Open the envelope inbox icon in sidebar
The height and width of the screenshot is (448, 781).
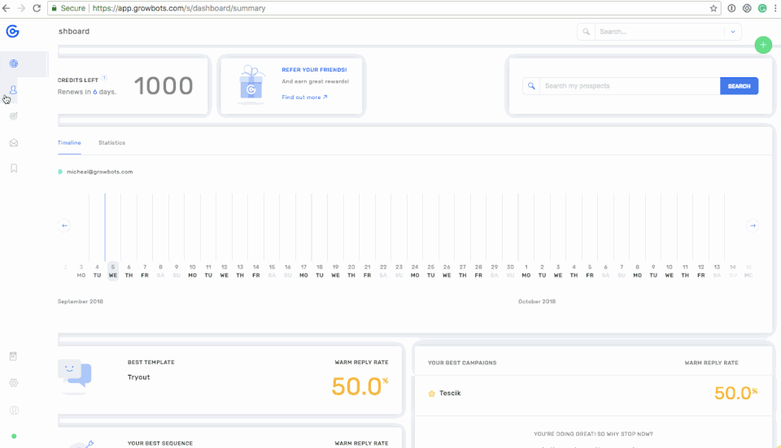pyautogui.click(x=14, y=142)
